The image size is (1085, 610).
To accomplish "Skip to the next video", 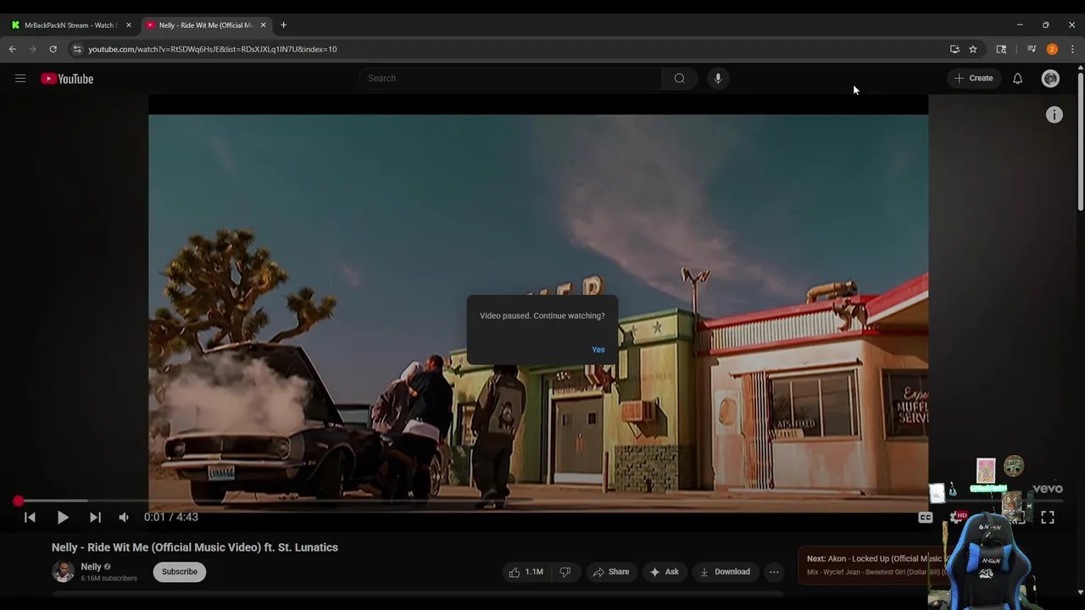I will click(x=95, y=517).
